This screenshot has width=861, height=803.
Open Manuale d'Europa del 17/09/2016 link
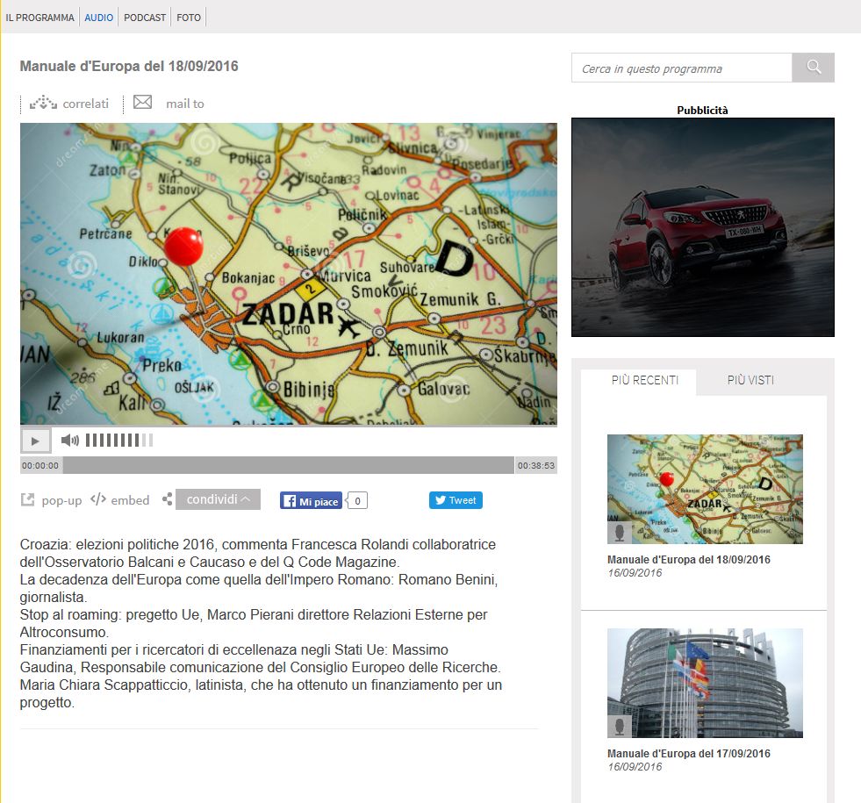pyautogui.click(x=689, y=753)
